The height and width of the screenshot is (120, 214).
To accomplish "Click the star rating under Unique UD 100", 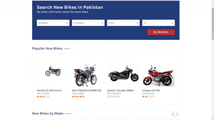I will pyautogui.click(x=148, y=96).
